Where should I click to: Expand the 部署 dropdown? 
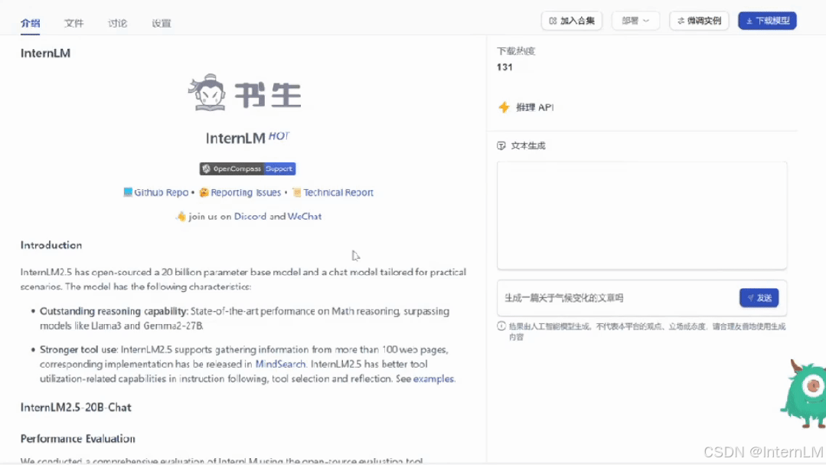click(635, 21)
